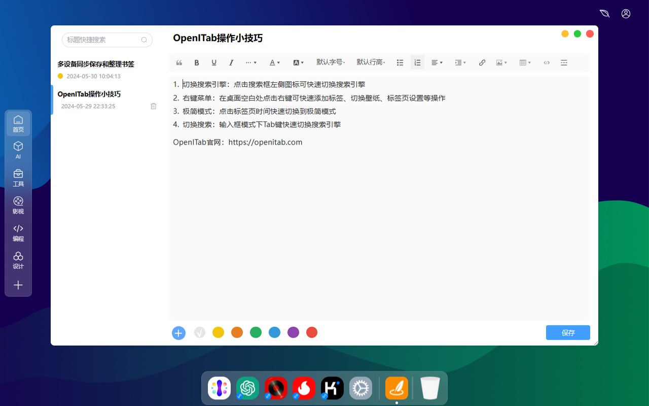Click the leaf icon in the top right
649x406 pixels.
point(604,14)
